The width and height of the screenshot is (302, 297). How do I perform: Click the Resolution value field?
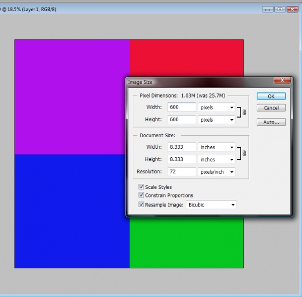click(x=182, y=171)
